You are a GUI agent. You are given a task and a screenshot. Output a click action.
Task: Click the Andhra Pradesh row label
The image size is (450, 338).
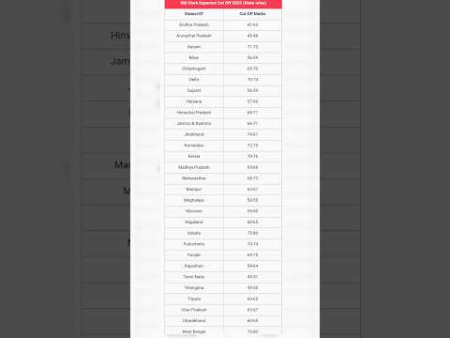194,24
